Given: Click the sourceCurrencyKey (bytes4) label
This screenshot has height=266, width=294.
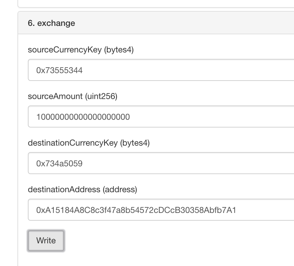Looking at the screenshot, I should (x=81, y=50).
